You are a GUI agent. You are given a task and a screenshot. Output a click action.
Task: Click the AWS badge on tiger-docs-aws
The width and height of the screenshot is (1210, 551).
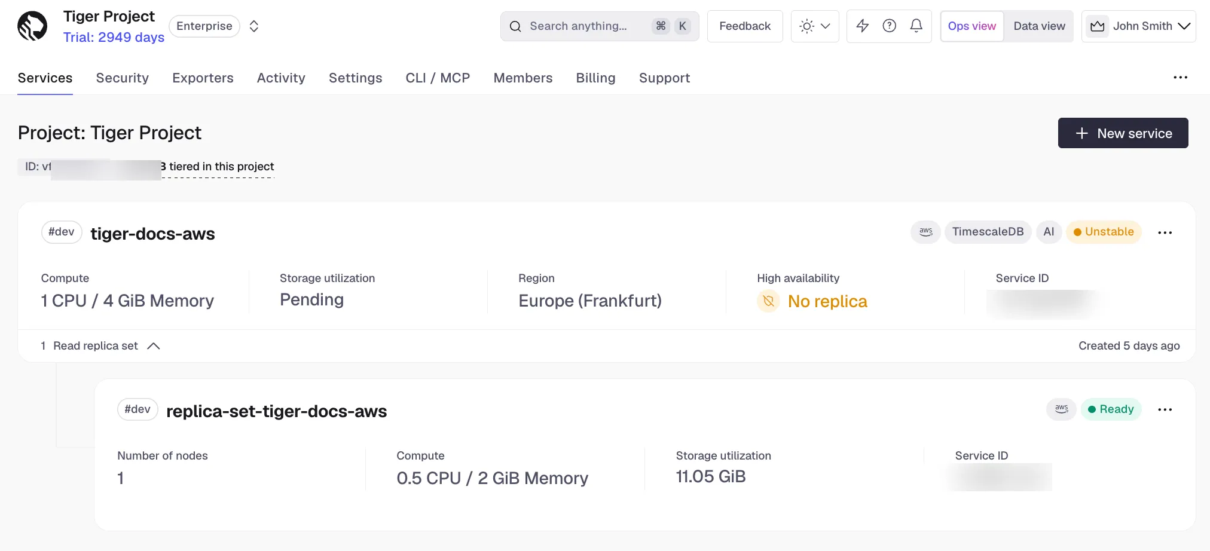pyautogui.click(x=926, y=232)
